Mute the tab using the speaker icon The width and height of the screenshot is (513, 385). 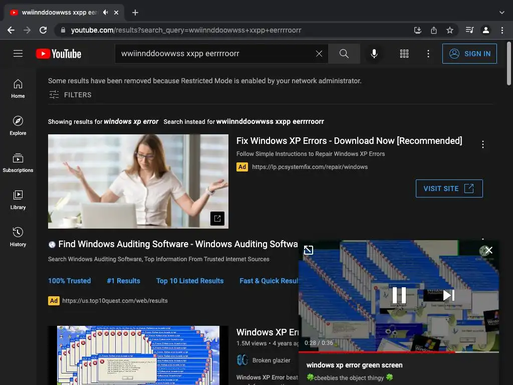pyautogui.click(x=105, y=13)
